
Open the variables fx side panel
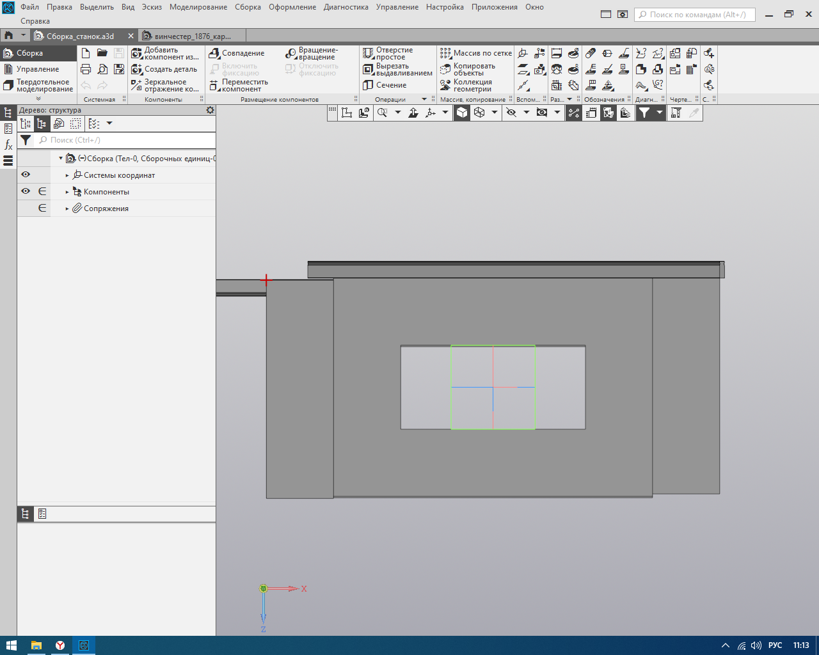pyautogui.click(x=8, y=145)
